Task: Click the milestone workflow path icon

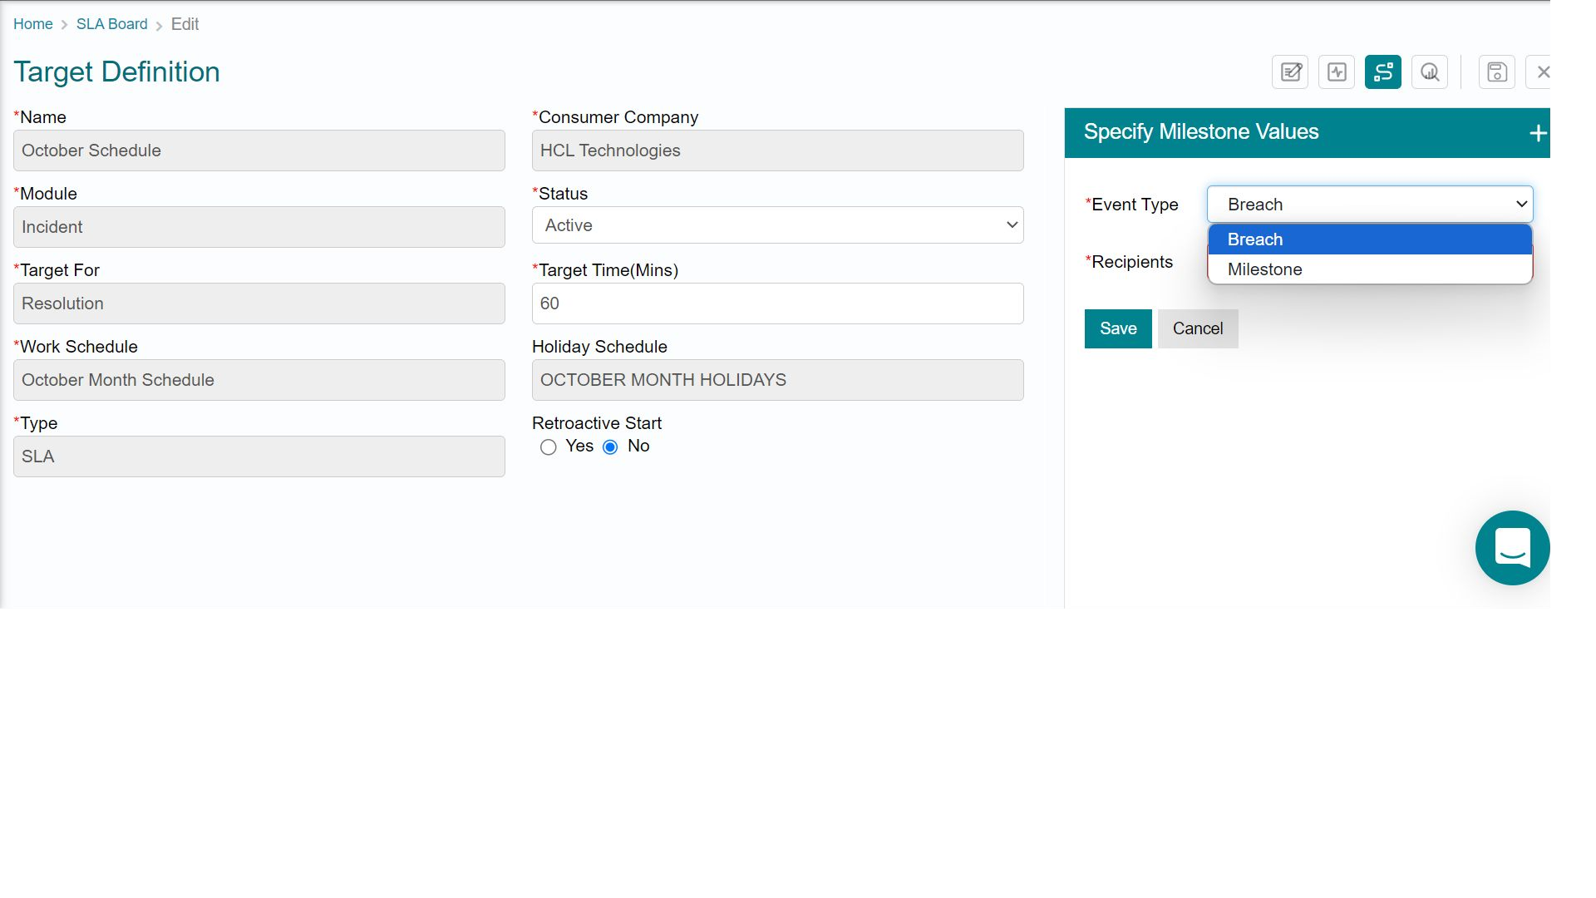Action: [1383, 72]
